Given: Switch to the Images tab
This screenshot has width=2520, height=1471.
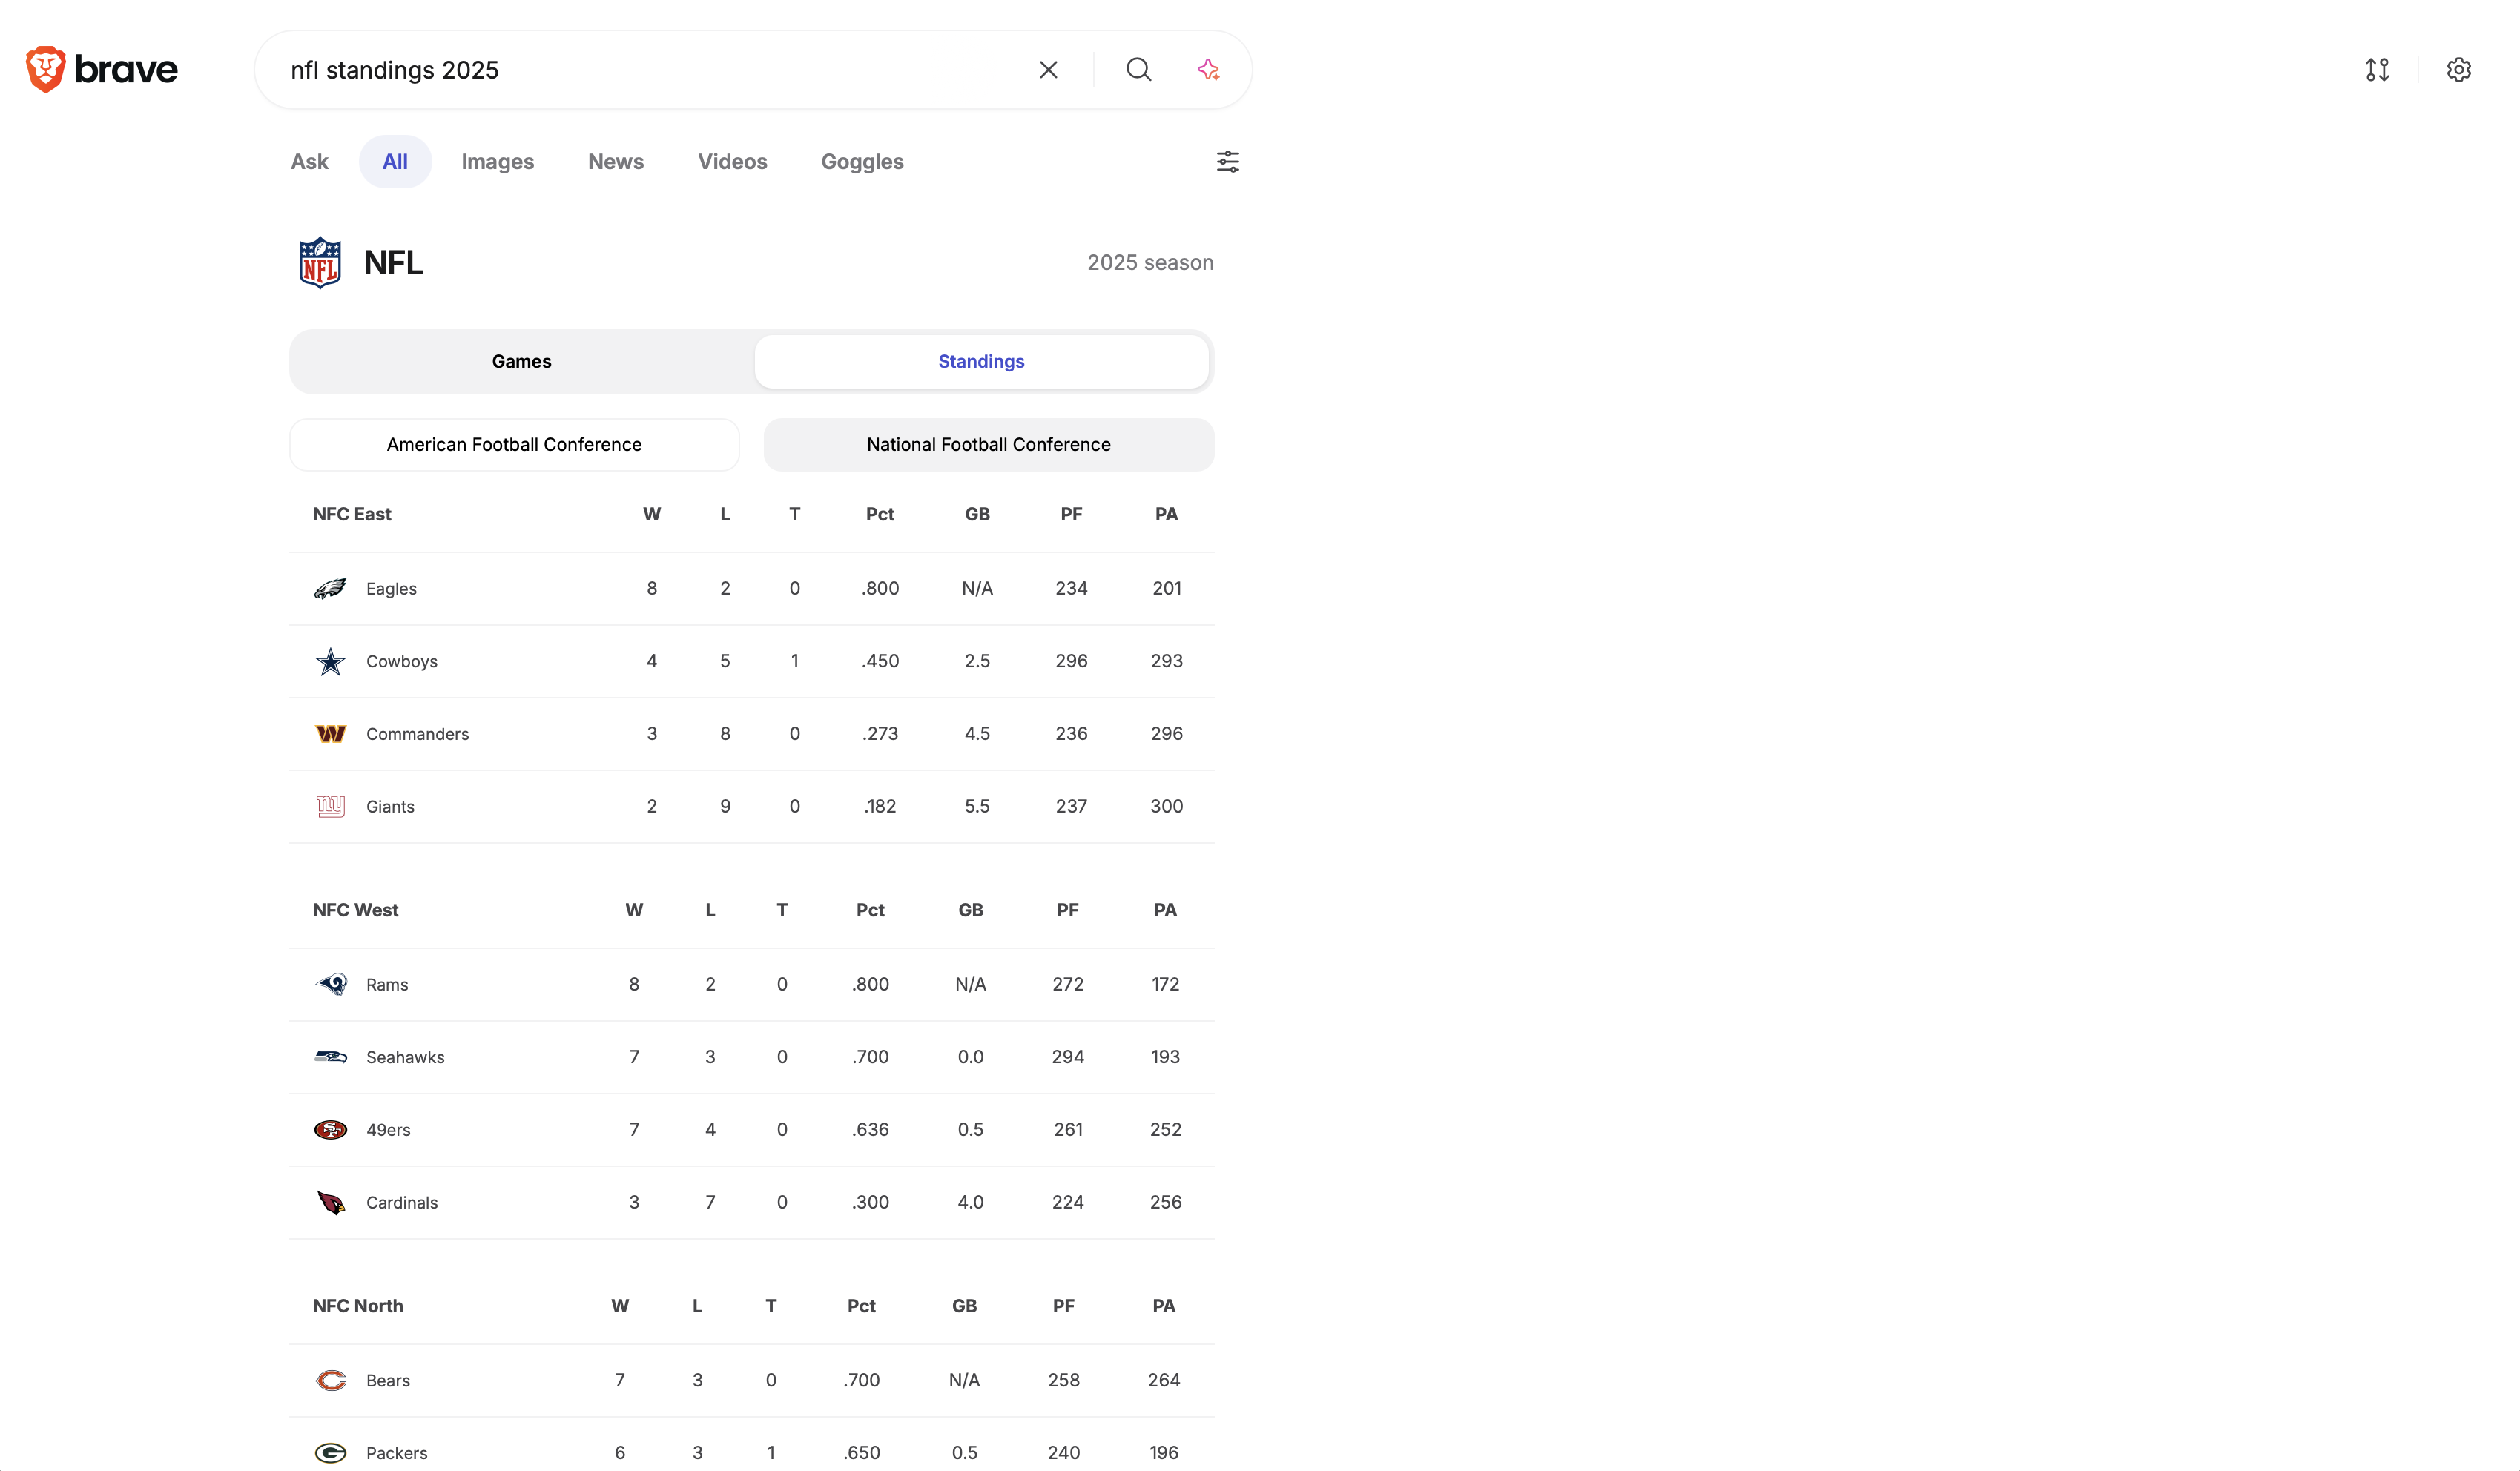Looking at the screenshot, I should (497, 162).
